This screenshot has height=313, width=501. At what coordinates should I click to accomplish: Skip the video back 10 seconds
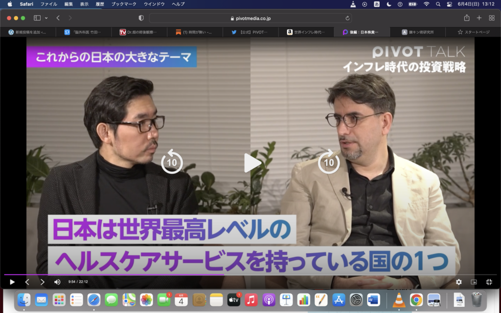click(x=172, y=161)
